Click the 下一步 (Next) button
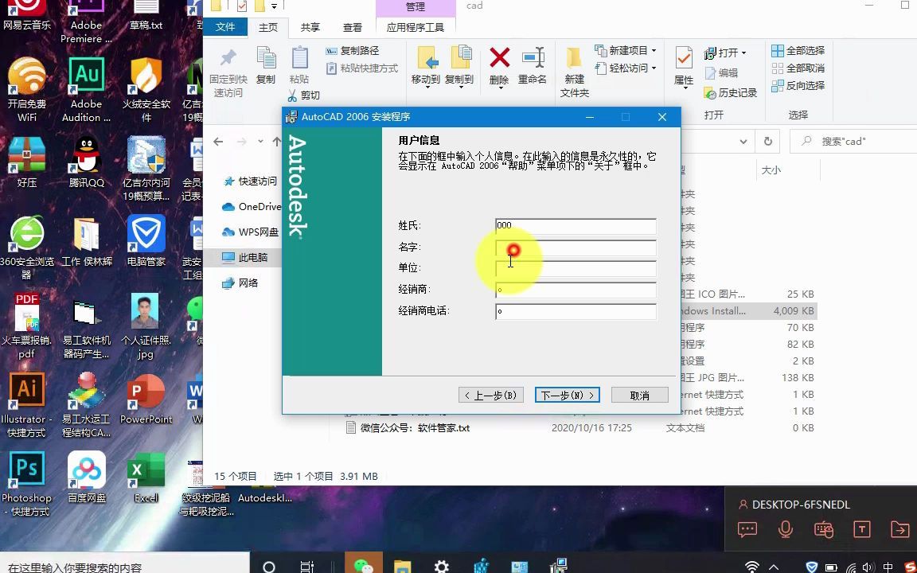Image resolution: width=917 pixels, height=573 pixels. 566,395
